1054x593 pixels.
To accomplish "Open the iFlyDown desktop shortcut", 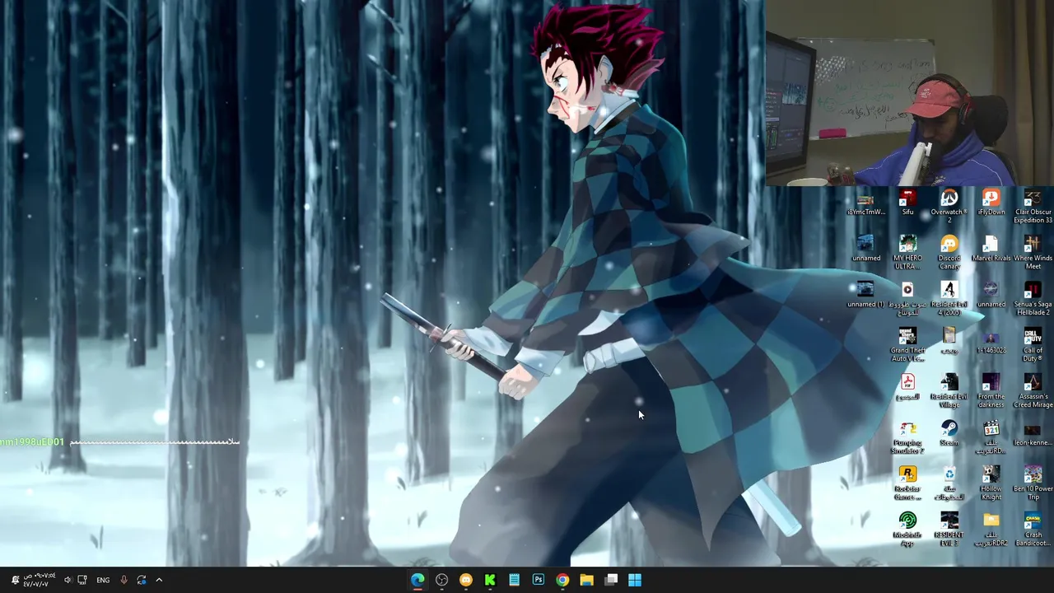I will (991, 203).
